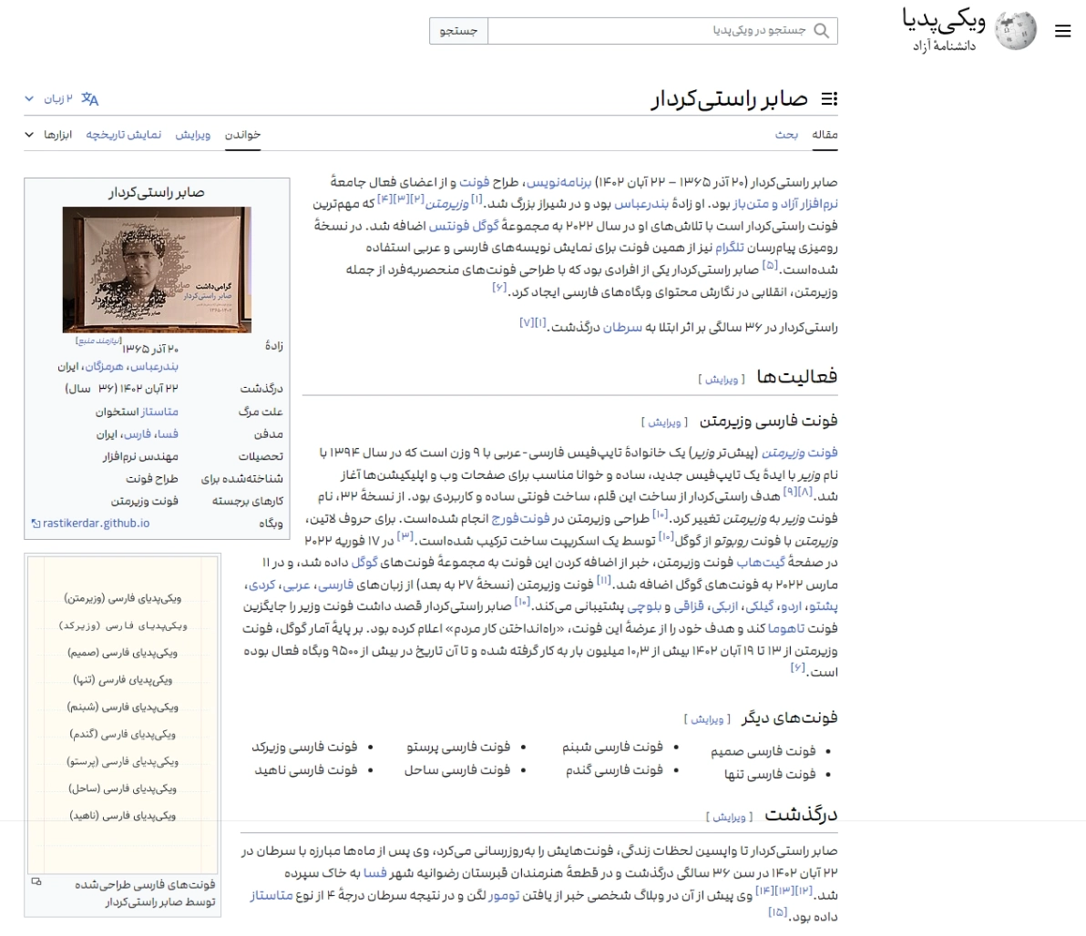Follow the هرمزگان link in the infobox
The height and width of the screenshot is (936, 1086).
[x=105, y=366]
